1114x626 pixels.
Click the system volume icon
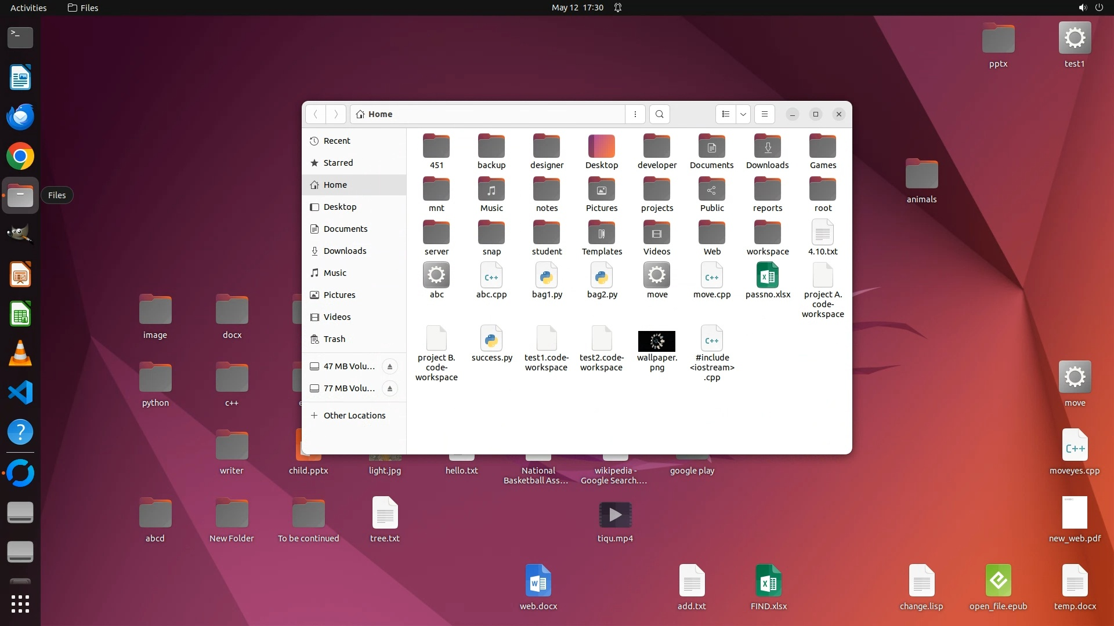pyautogui.click(x=1082, y=8)
